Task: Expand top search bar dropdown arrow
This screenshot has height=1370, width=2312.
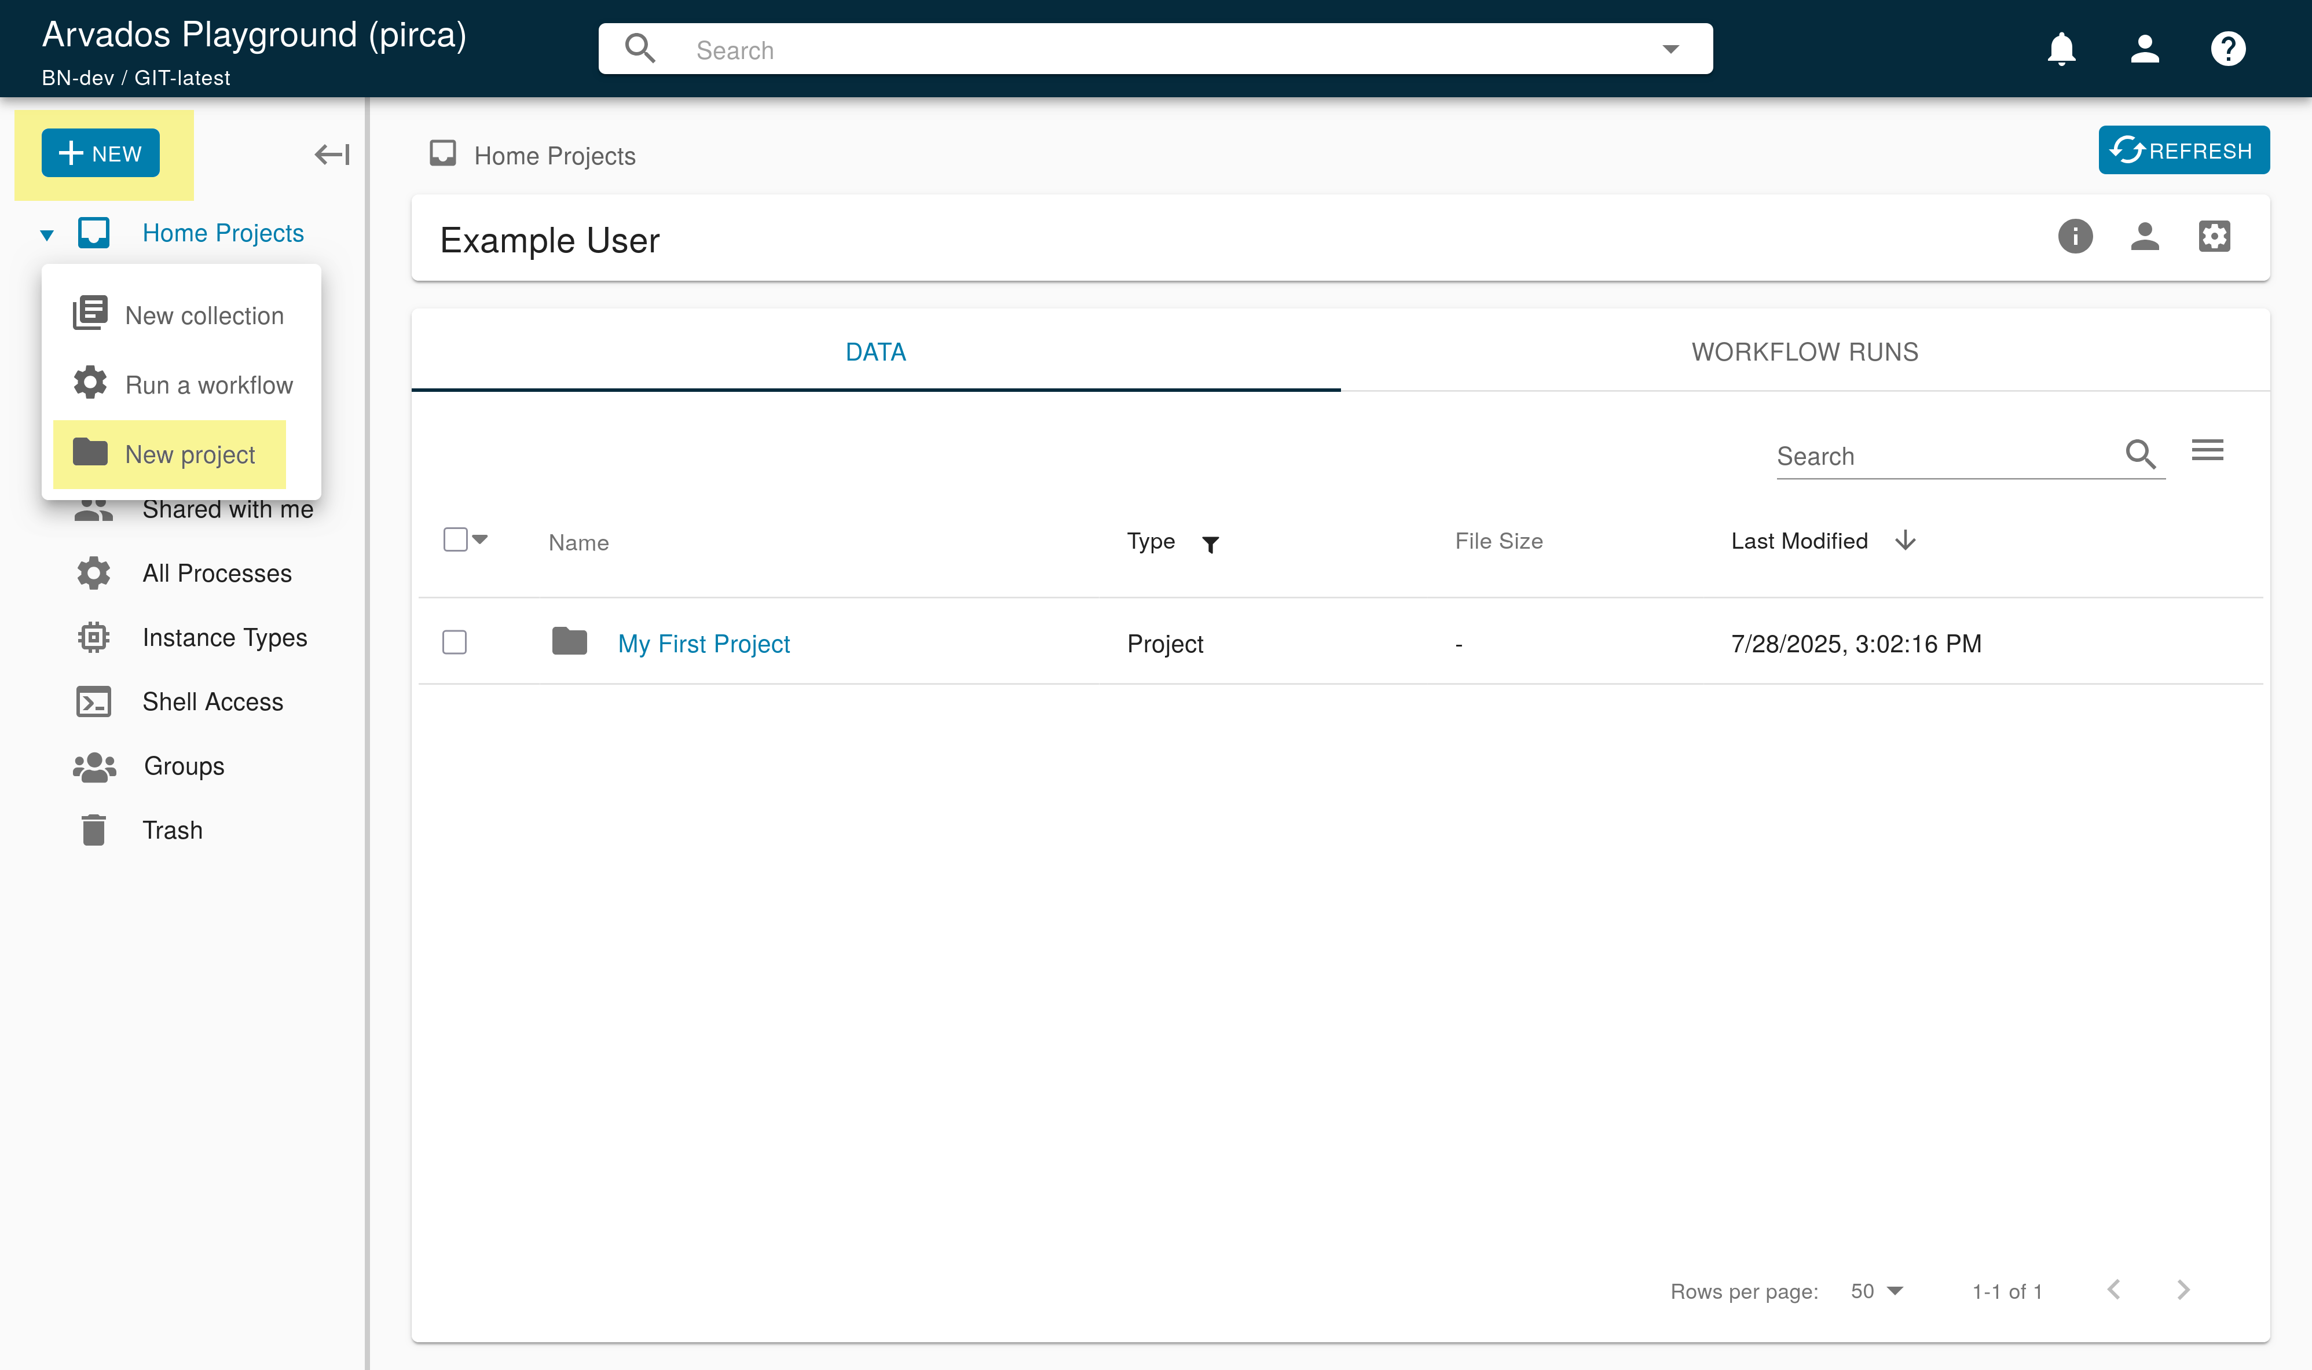Action: pyautogui.click(x=1670, y=49)
